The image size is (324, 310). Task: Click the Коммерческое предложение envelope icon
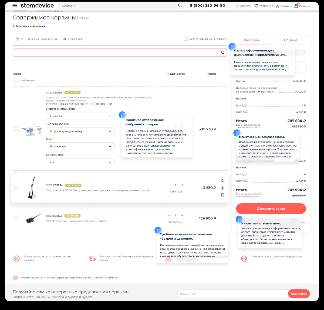[17, 39]
